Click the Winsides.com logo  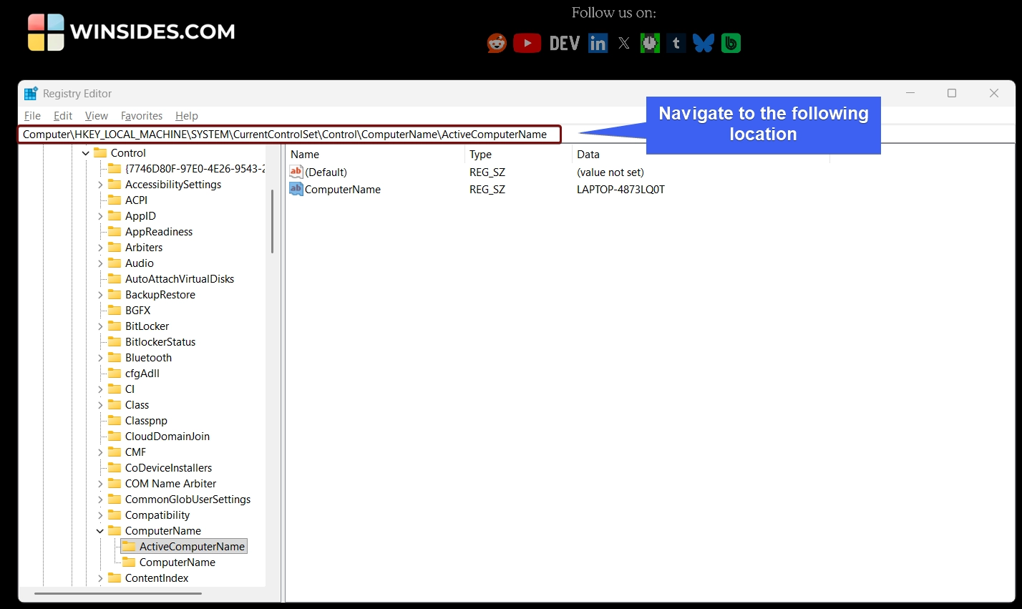coord(132,32)
